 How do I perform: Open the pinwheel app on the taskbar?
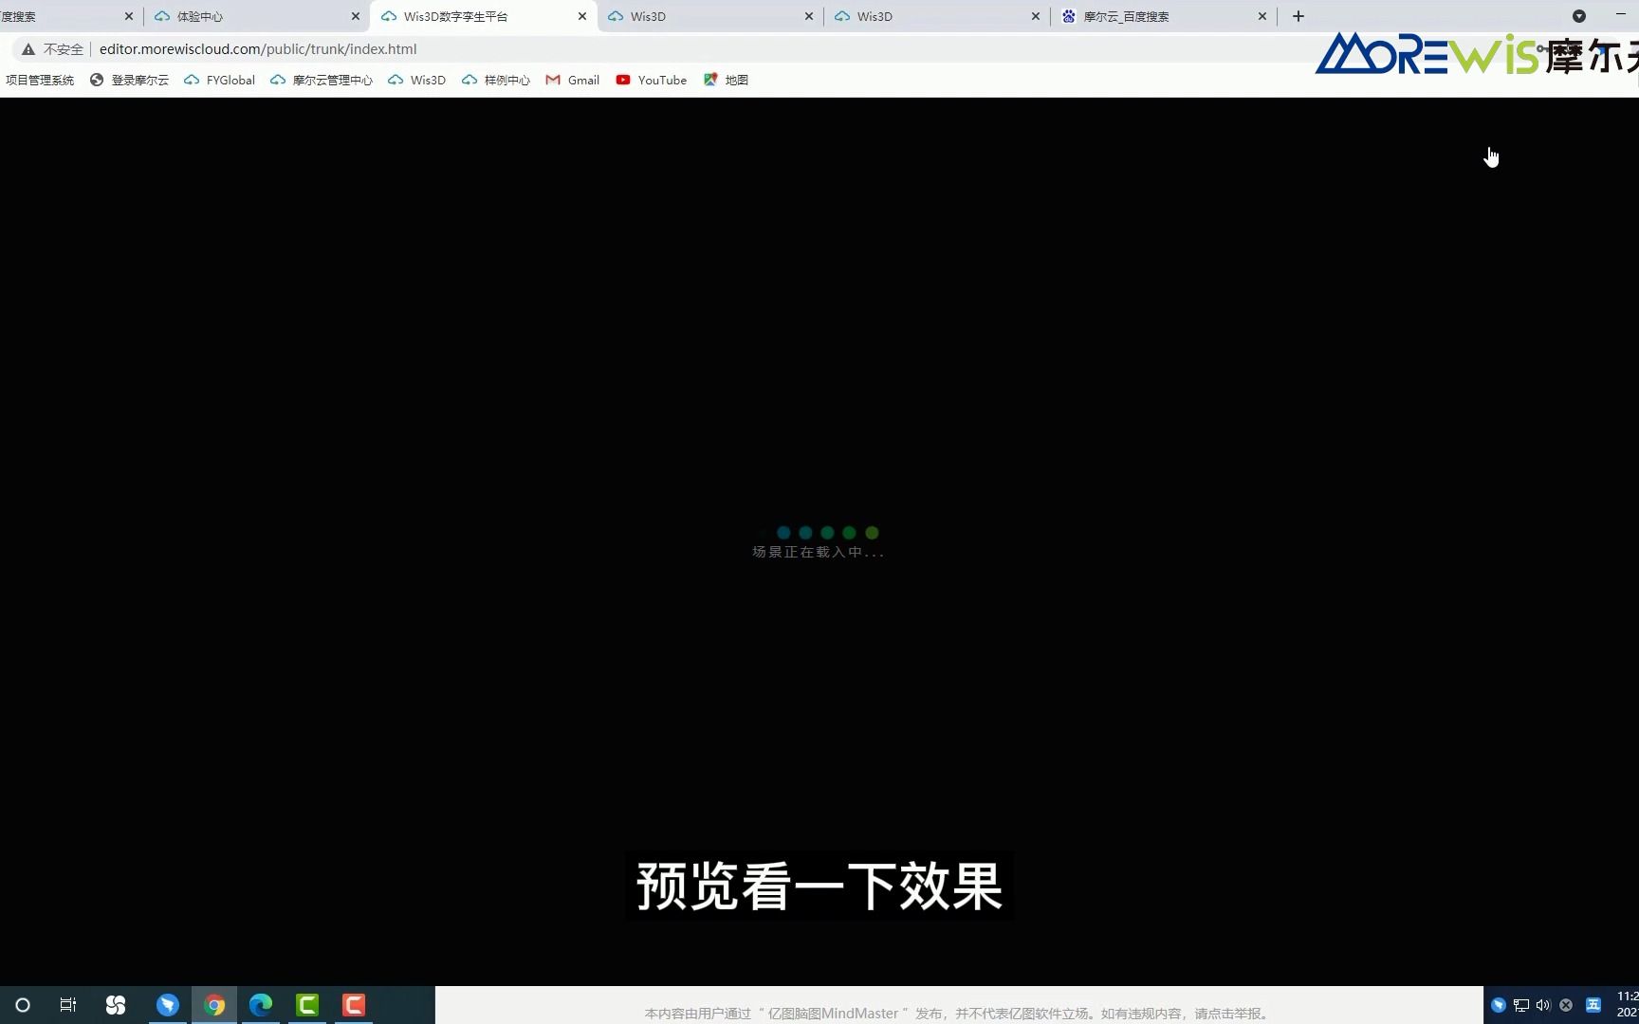tap(116, 1005)
